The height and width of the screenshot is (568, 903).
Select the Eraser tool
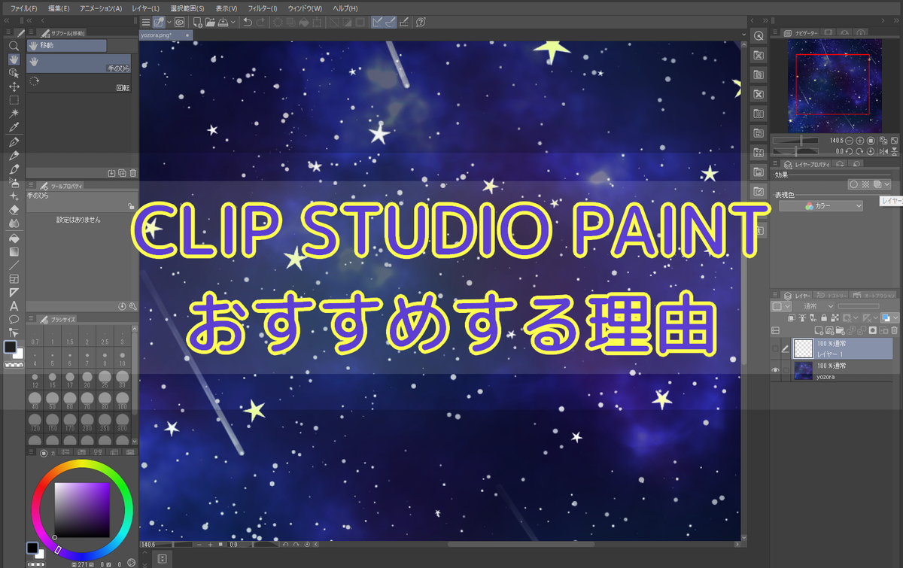[14, 210]
